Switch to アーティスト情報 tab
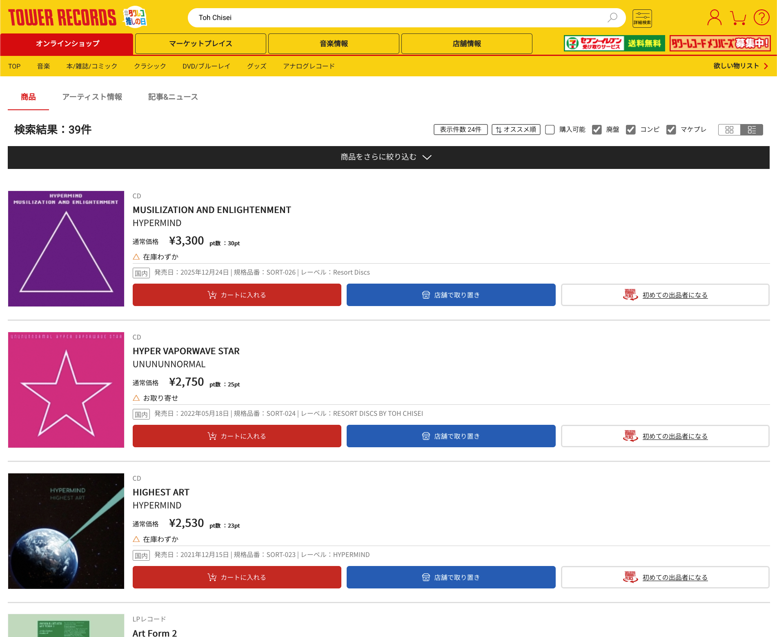 pos(93,97)
